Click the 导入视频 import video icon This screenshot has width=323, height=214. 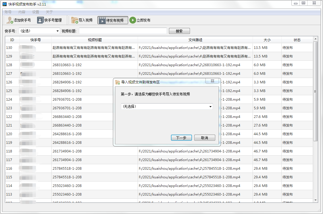click(x=74, y=20)
